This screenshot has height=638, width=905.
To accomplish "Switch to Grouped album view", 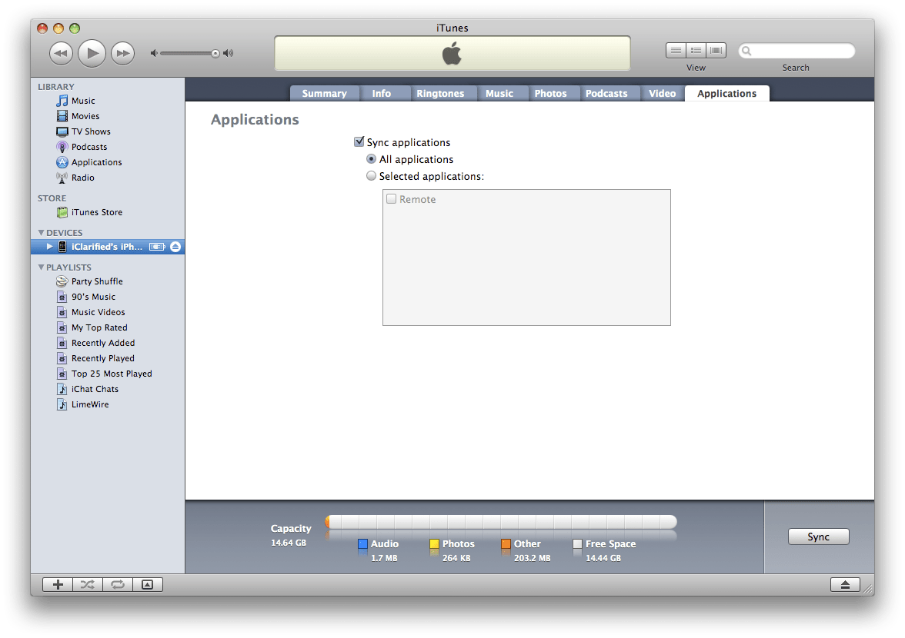I will [696, 51].
